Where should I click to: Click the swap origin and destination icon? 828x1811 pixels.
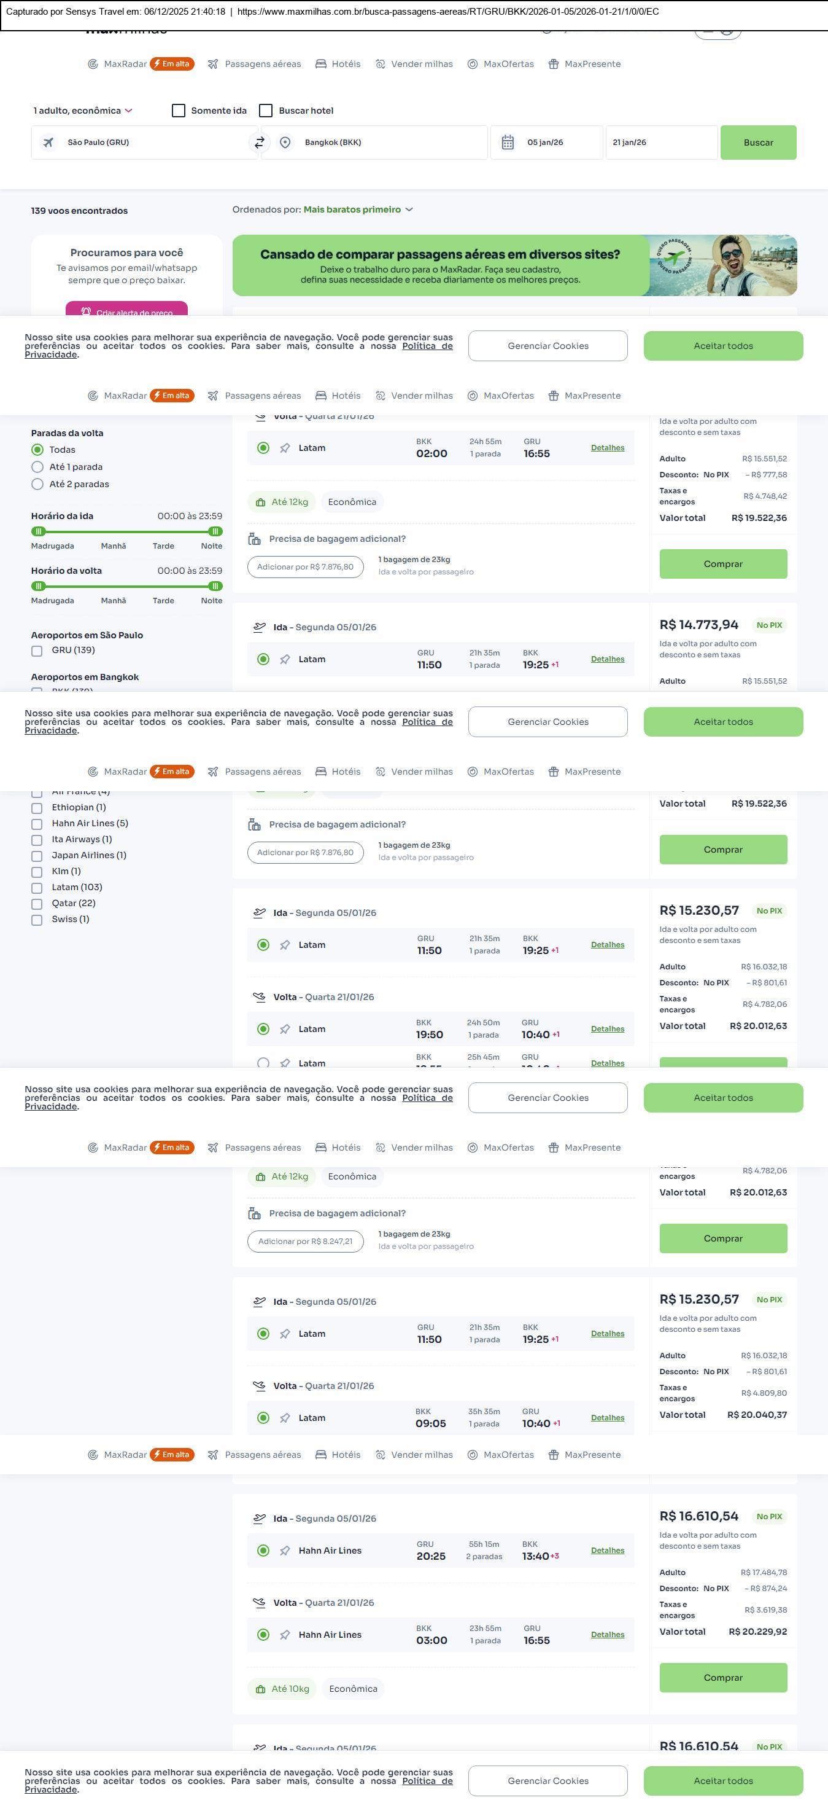(259, 143)
